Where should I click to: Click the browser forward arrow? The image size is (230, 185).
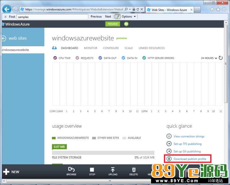tap(15, 10)
